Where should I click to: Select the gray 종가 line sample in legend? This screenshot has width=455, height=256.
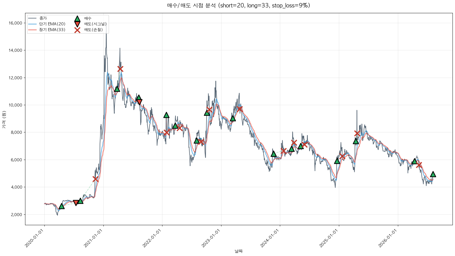coord(32,18)
